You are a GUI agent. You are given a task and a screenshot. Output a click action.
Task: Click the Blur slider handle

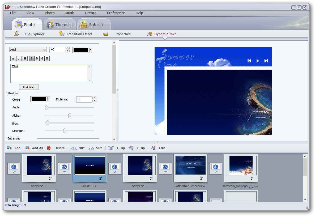(48, 123)
